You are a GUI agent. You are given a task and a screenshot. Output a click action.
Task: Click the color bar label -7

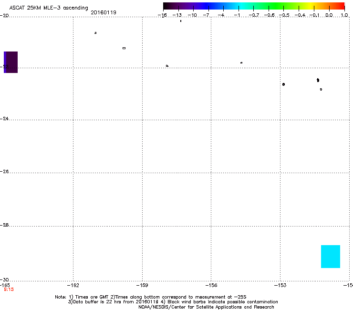coord(207,15)
